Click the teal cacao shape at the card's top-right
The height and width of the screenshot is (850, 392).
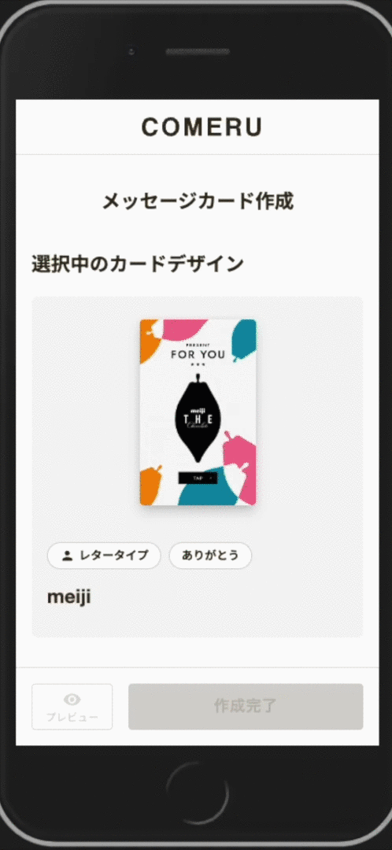[x=245, y=340]
